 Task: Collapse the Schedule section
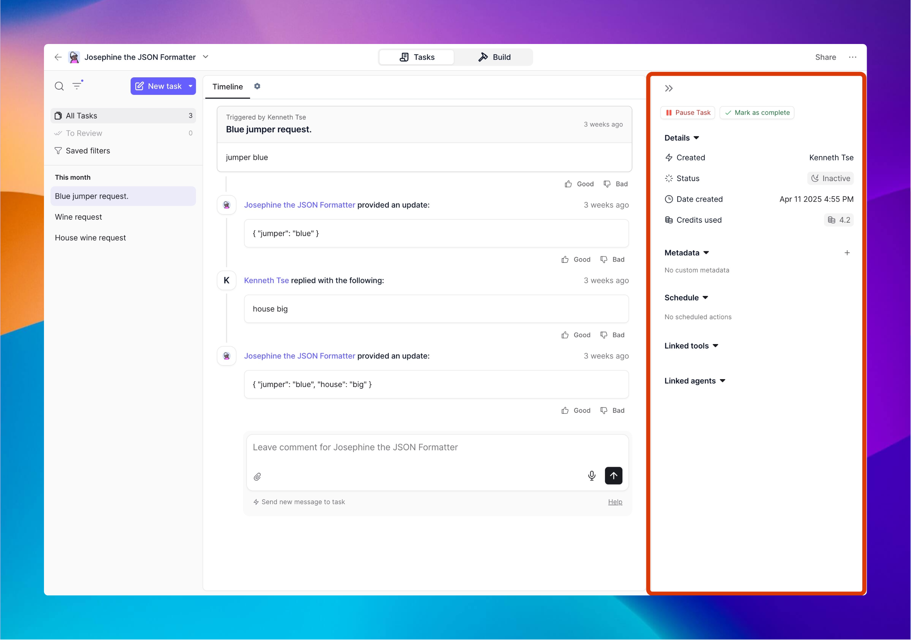pyautogui.click(x=686, y=298)
